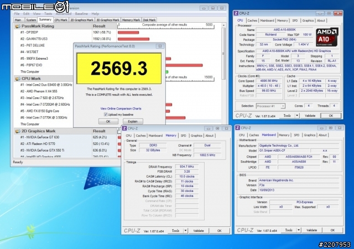Open the View Online Comparison Charts link
354x249 pixels.
tap(121, 108)
